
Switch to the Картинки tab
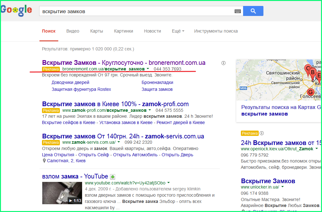123,31
